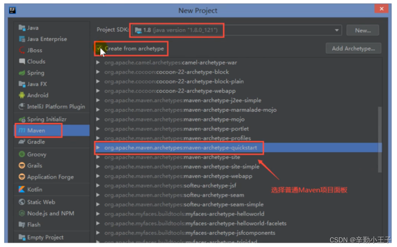This screenshot has width=397, height=247.
Task: Select Node.js and NPM label
Action: pyautogui.click(x=51, y=213)
